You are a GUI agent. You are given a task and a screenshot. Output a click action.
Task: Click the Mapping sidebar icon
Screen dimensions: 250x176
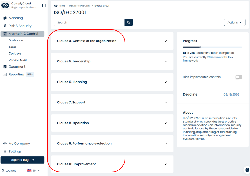(5, 18)
